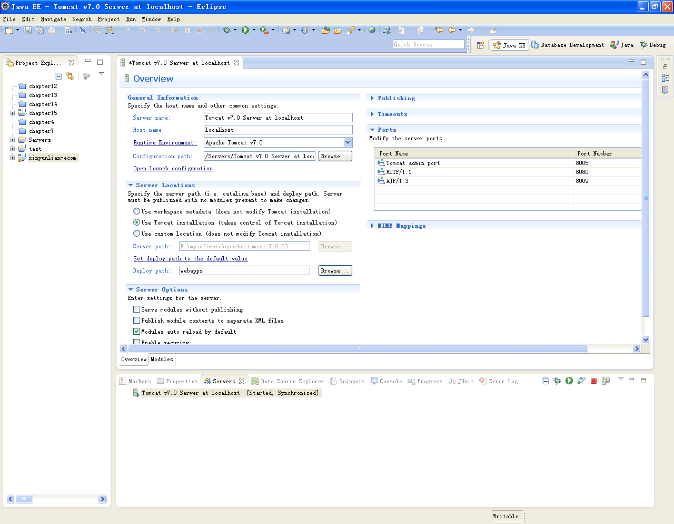Screen dimensions: 674x524
Task: Click into the Deploy path text field
Action: 244,270
